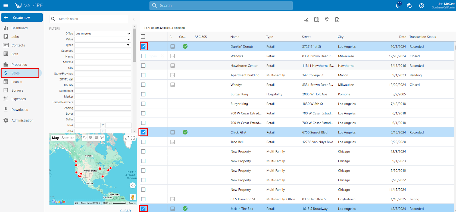
Task: Sort the table by Date column header
Action: pyautogui.click(x=402, y=37)
